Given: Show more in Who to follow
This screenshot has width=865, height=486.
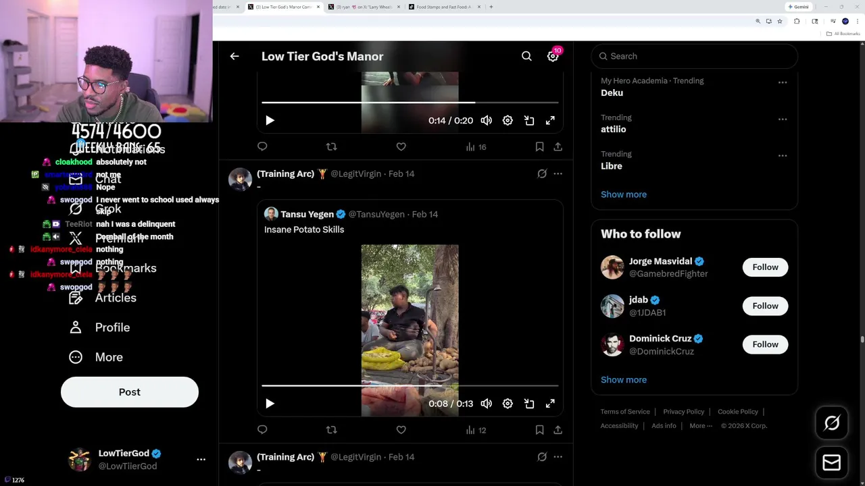Looking at the screenshot, I should point(624,379).
